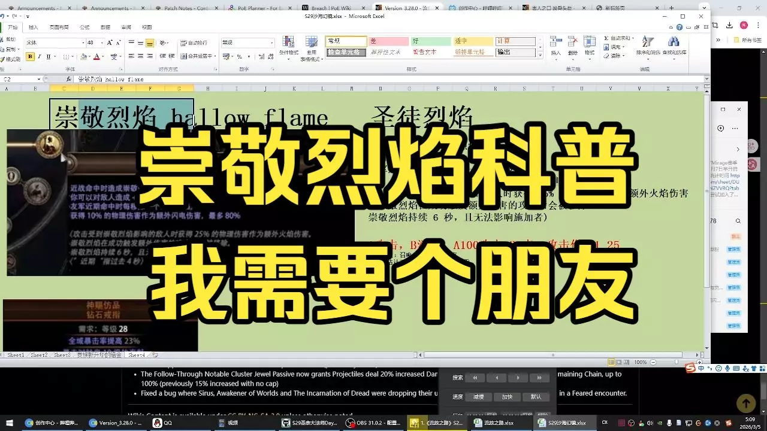Screen dimensions: 767x431
Task: Click the scroll-to-top arrow button
Action: point(745,403)
